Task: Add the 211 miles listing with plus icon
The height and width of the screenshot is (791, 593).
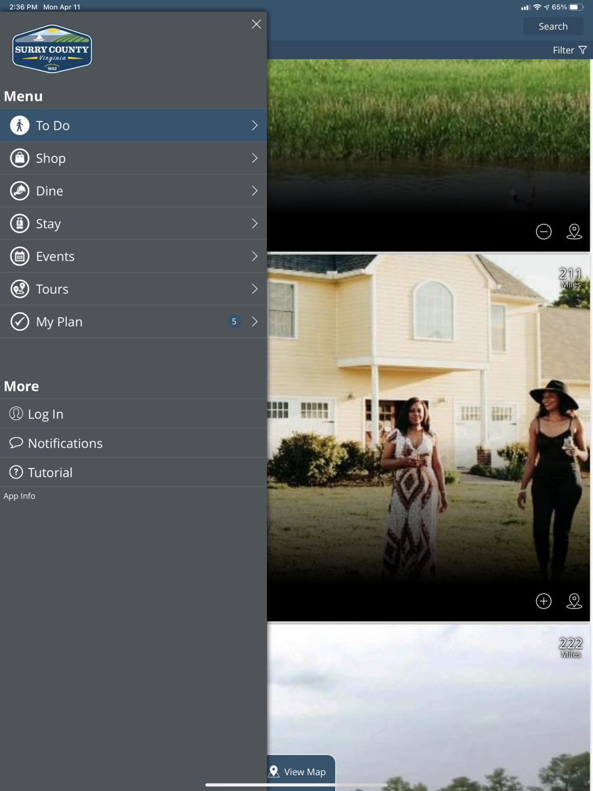Action: (x=544, y=601)
